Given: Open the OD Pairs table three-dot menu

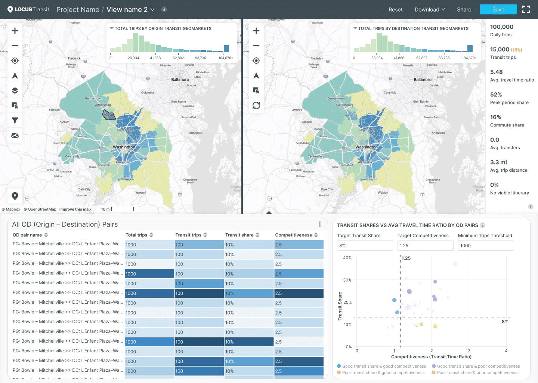Looking at the screenshot, I should [320, 224].
